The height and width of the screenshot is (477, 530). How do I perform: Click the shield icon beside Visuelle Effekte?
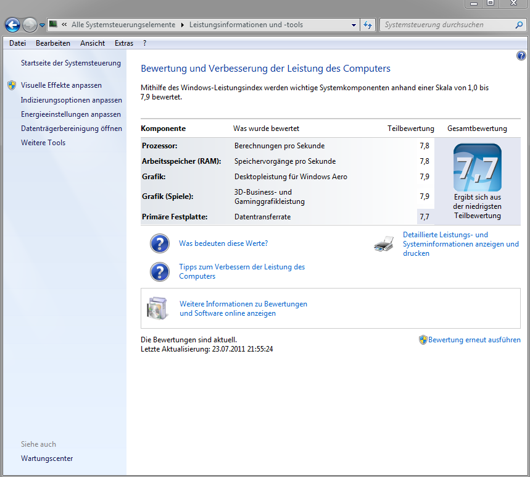tap(12, 85)
